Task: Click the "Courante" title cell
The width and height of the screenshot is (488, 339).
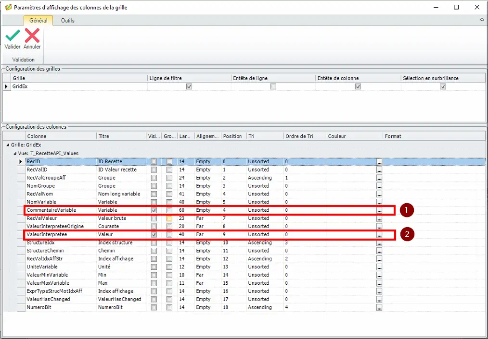Action: pyautogui.click(x=121, y=226)
